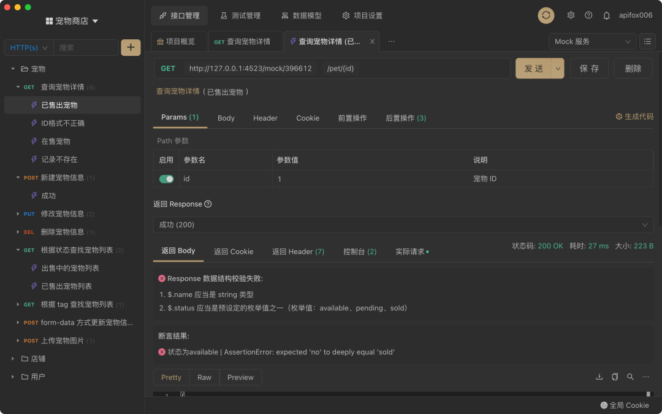
Task: Open more response options via ellipsis icon
Action: click(645, 377)
